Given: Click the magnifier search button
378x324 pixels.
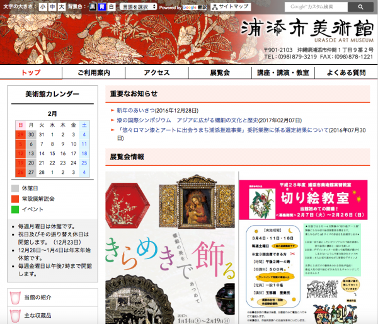Looking at the screenshot, I should [360, 7].
